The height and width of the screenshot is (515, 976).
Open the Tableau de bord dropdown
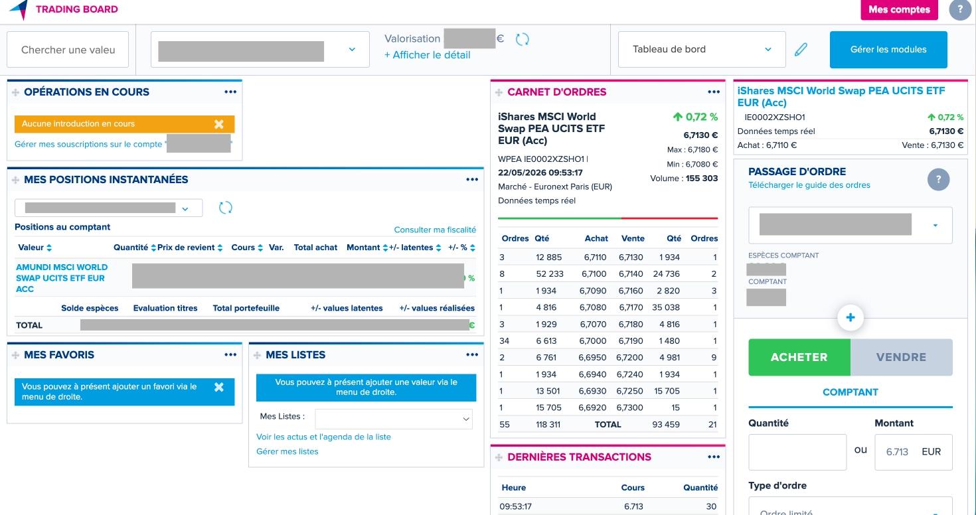[x=702, y=50]
